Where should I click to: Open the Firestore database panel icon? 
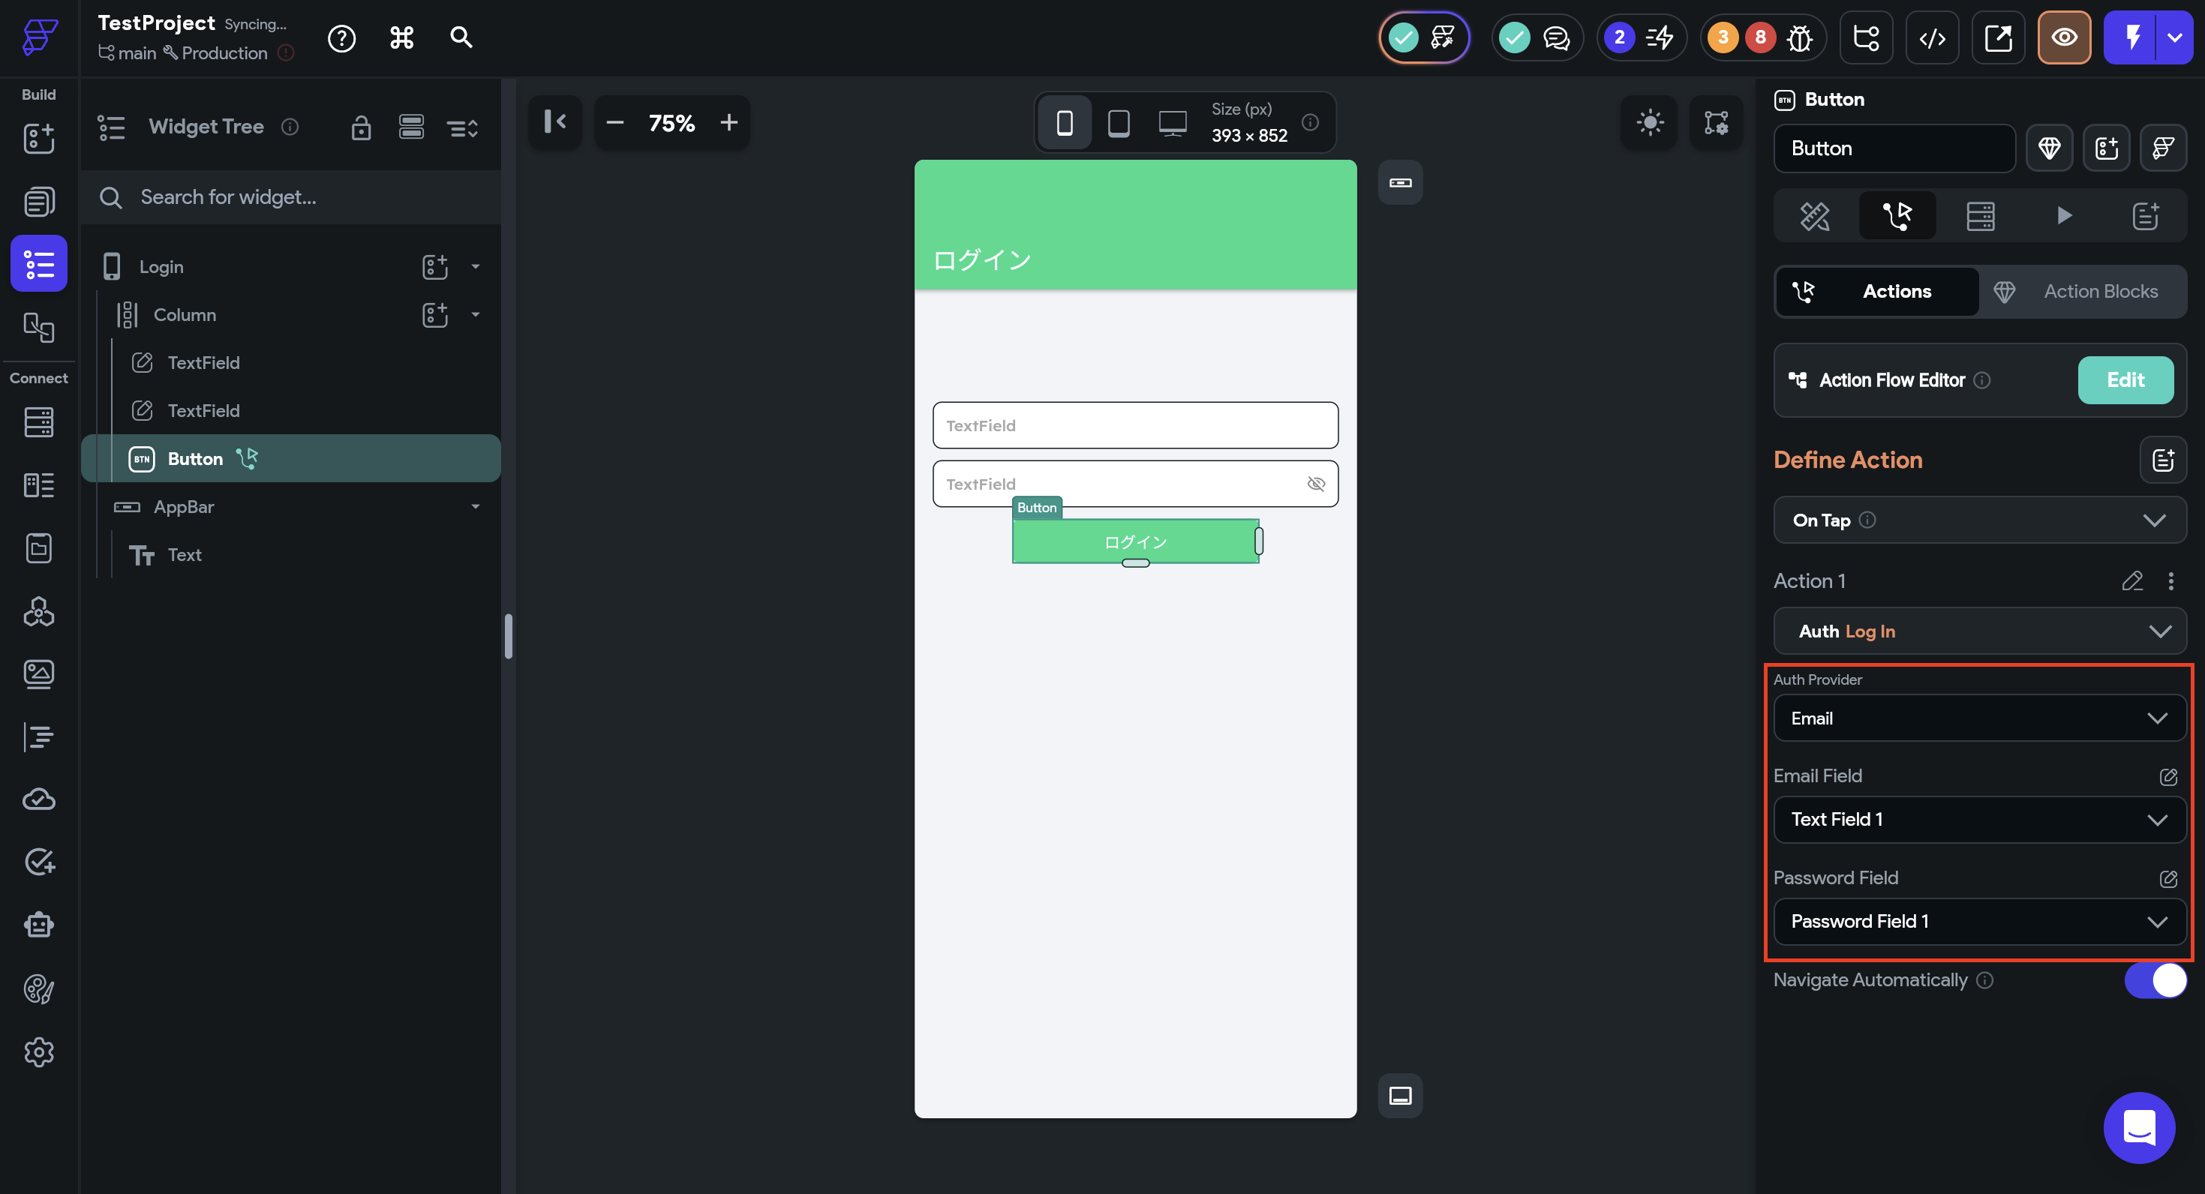point(38,422)
